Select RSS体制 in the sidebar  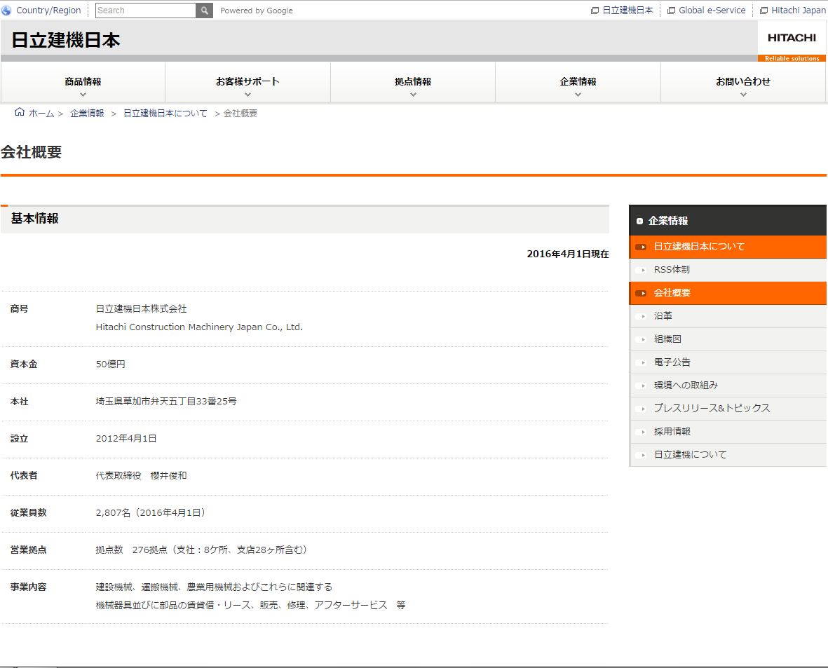point(672,270)
